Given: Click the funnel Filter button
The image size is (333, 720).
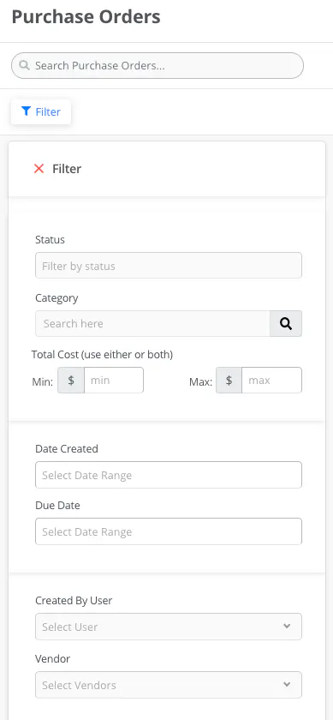Looking at the screenshot, I should (x=41, y=111).
